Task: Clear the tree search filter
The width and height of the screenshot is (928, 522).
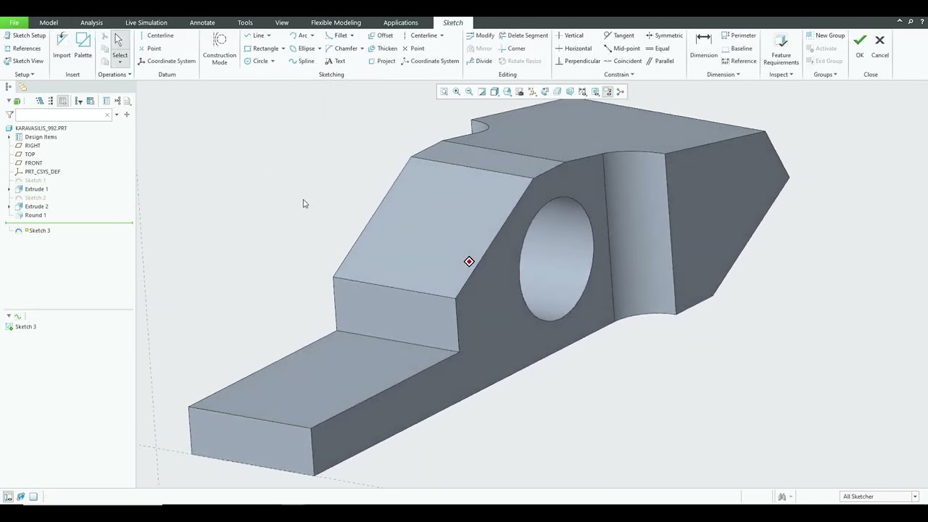Action: [x=107, y=115]
